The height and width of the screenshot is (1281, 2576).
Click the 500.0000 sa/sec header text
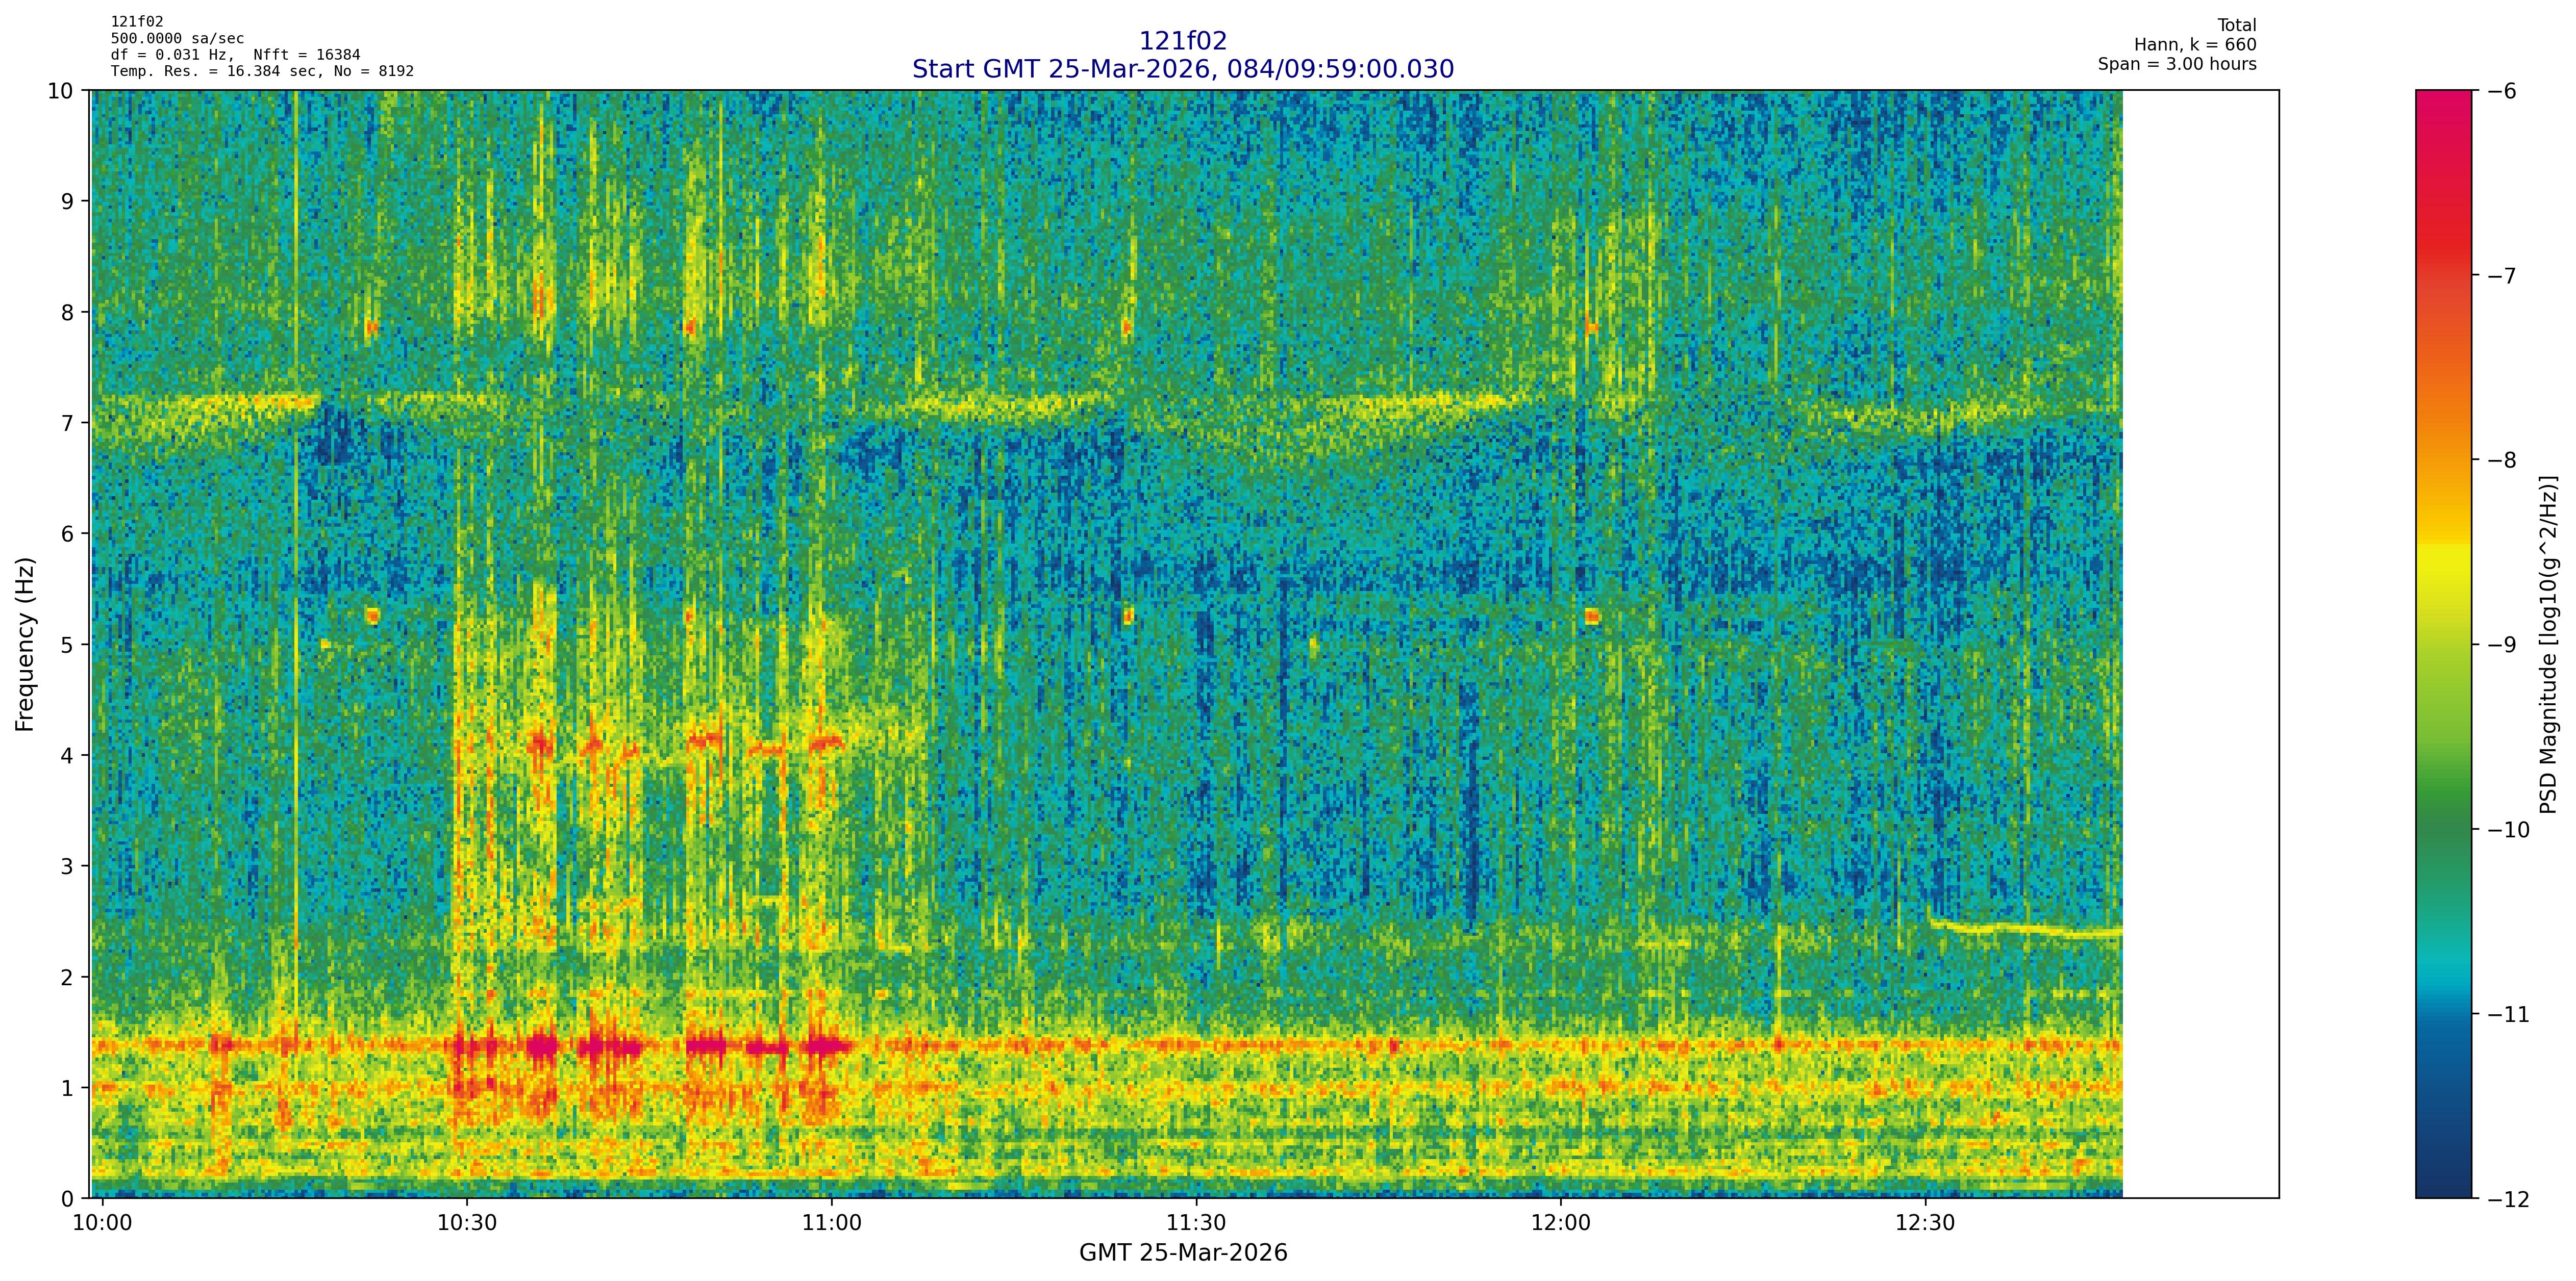(177, 38)
